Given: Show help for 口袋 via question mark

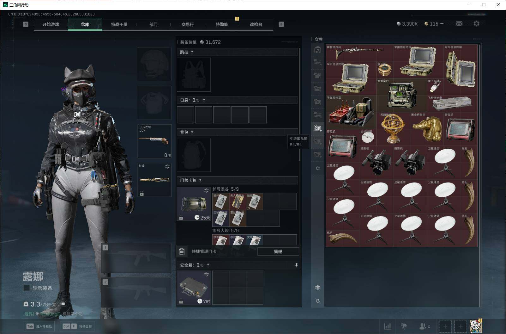Looking at the screenshot, I should point(204,100).
